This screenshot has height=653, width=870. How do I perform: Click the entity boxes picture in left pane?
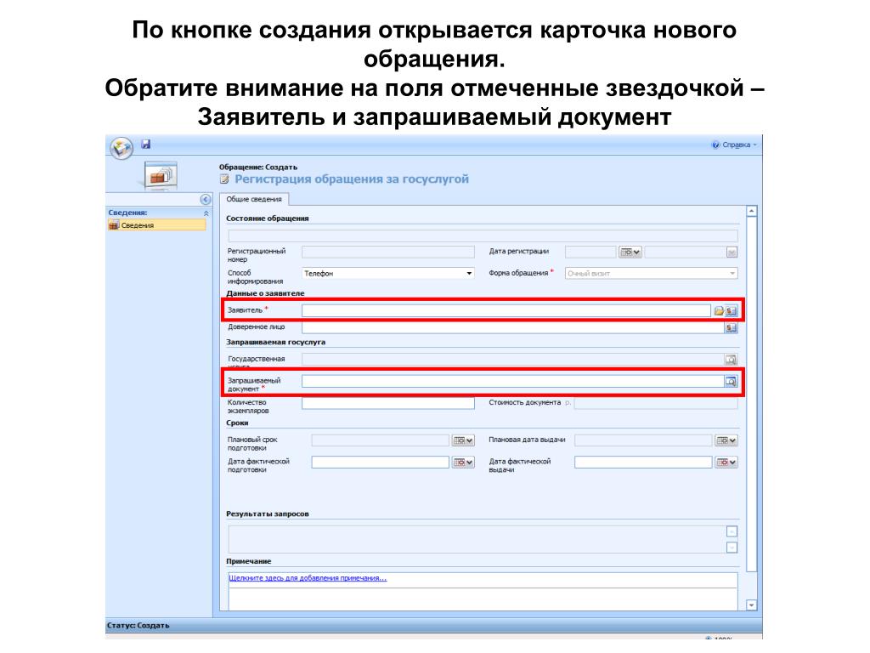click(x=160, y=176)
